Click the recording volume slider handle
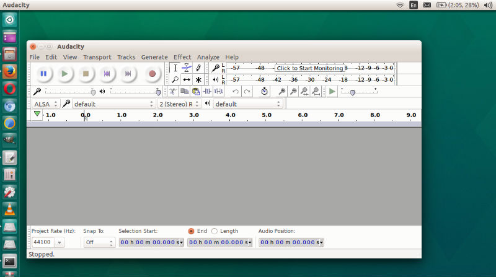Image resolution: width=496 pixels, height=277 pixels. (93, 92)
